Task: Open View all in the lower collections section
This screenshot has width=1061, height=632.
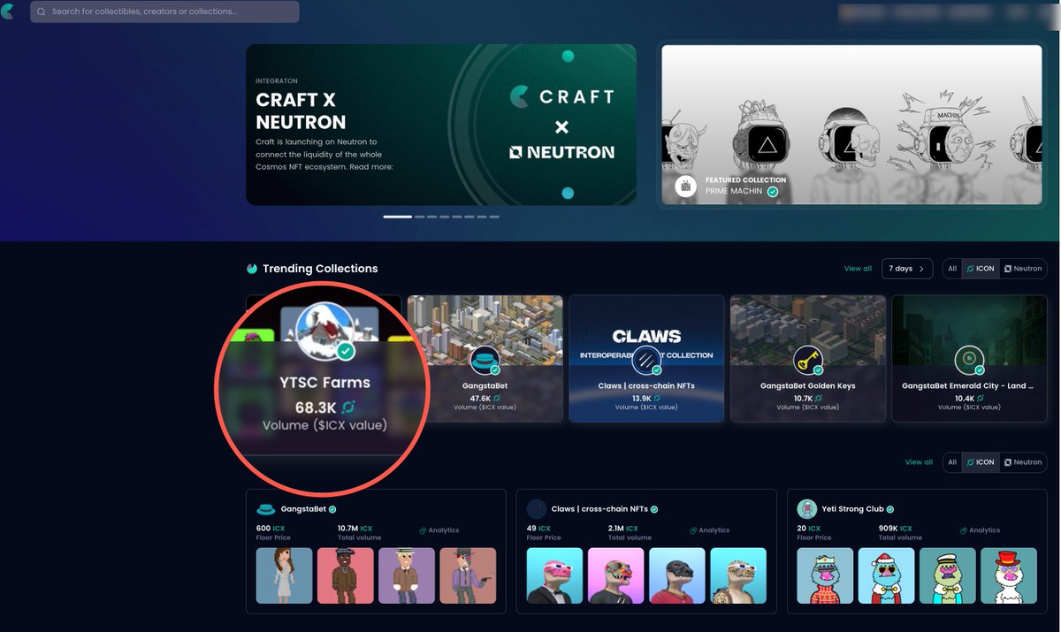Action: pos(919,462)
